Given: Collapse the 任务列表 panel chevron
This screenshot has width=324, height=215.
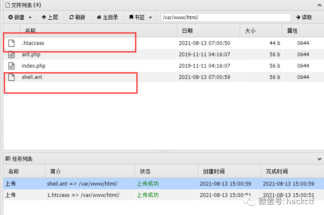Looking at the screenshot, I should 319,159.
